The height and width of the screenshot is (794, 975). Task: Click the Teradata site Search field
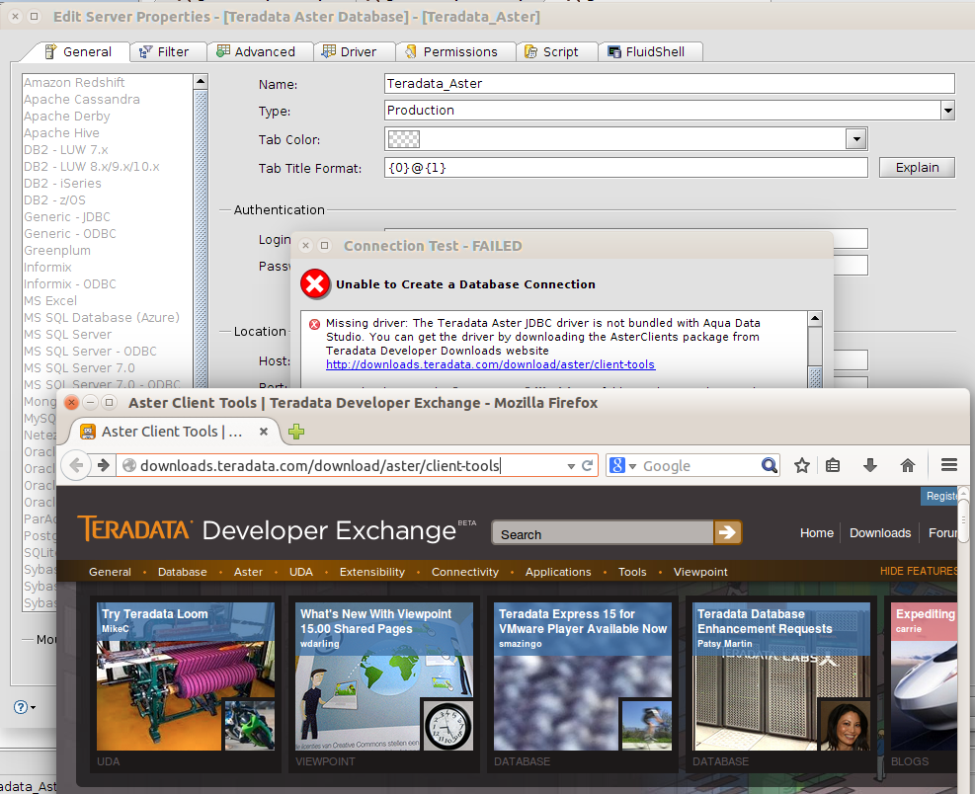[603, 533]
